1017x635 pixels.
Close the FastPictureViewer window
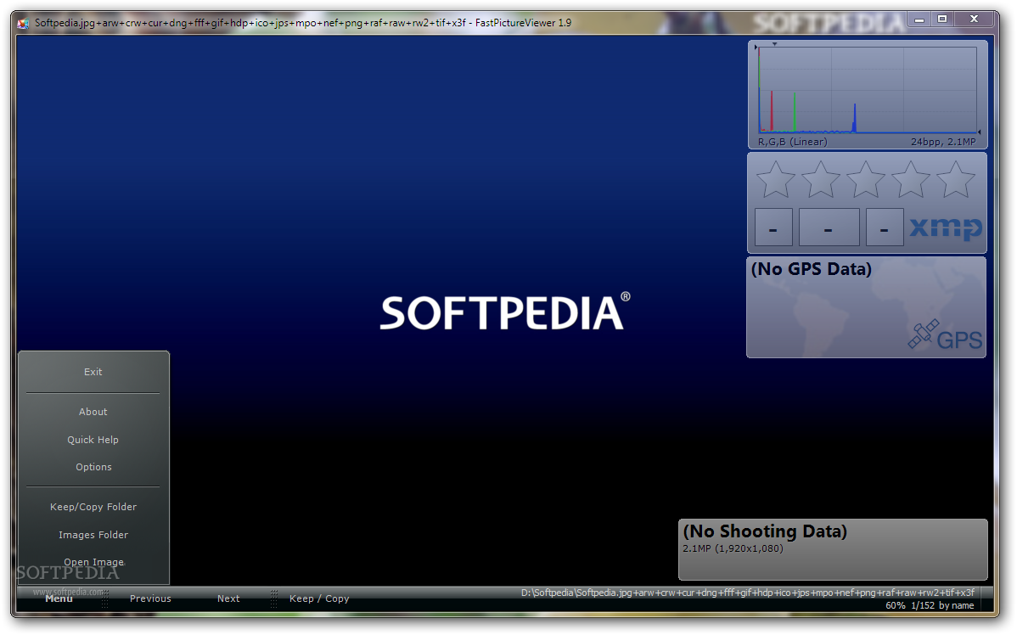coord(975,20)
